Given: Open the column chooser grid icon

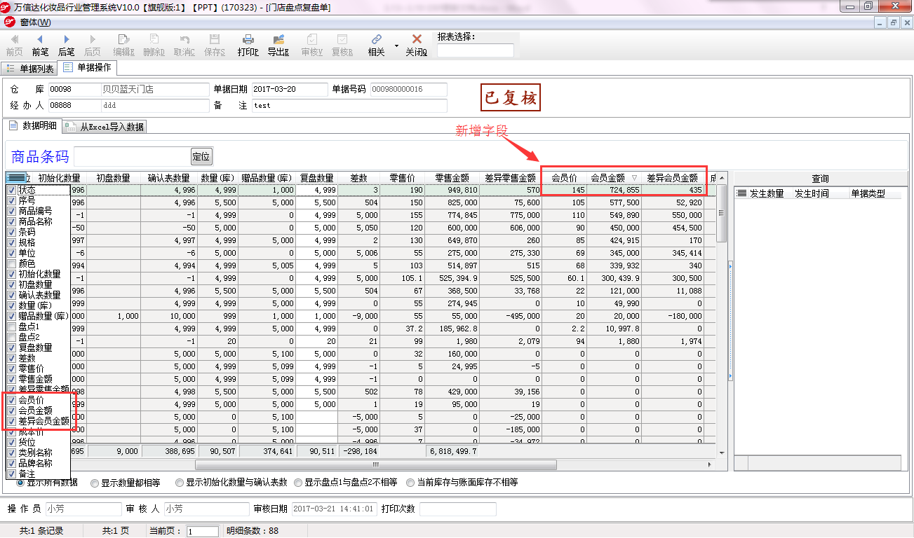Looking at the screenshot, I should (16, 178).
